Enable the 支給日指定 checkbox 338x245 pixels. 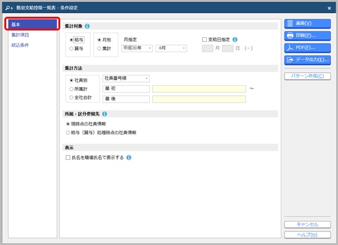point(204,39)
